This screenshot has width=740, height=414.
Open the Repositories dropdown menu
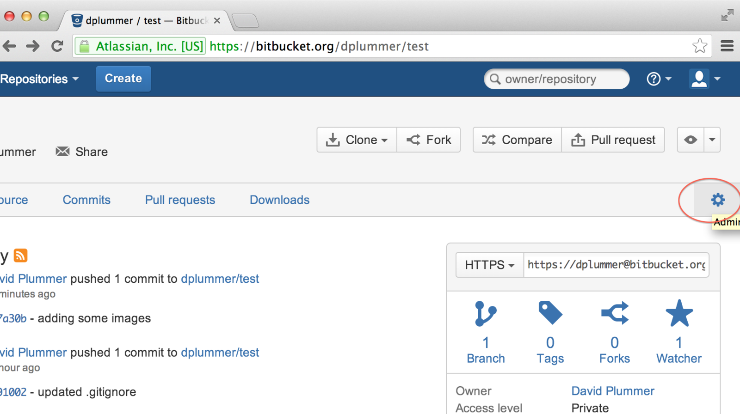pyautogui.click(x=39, y=79)
